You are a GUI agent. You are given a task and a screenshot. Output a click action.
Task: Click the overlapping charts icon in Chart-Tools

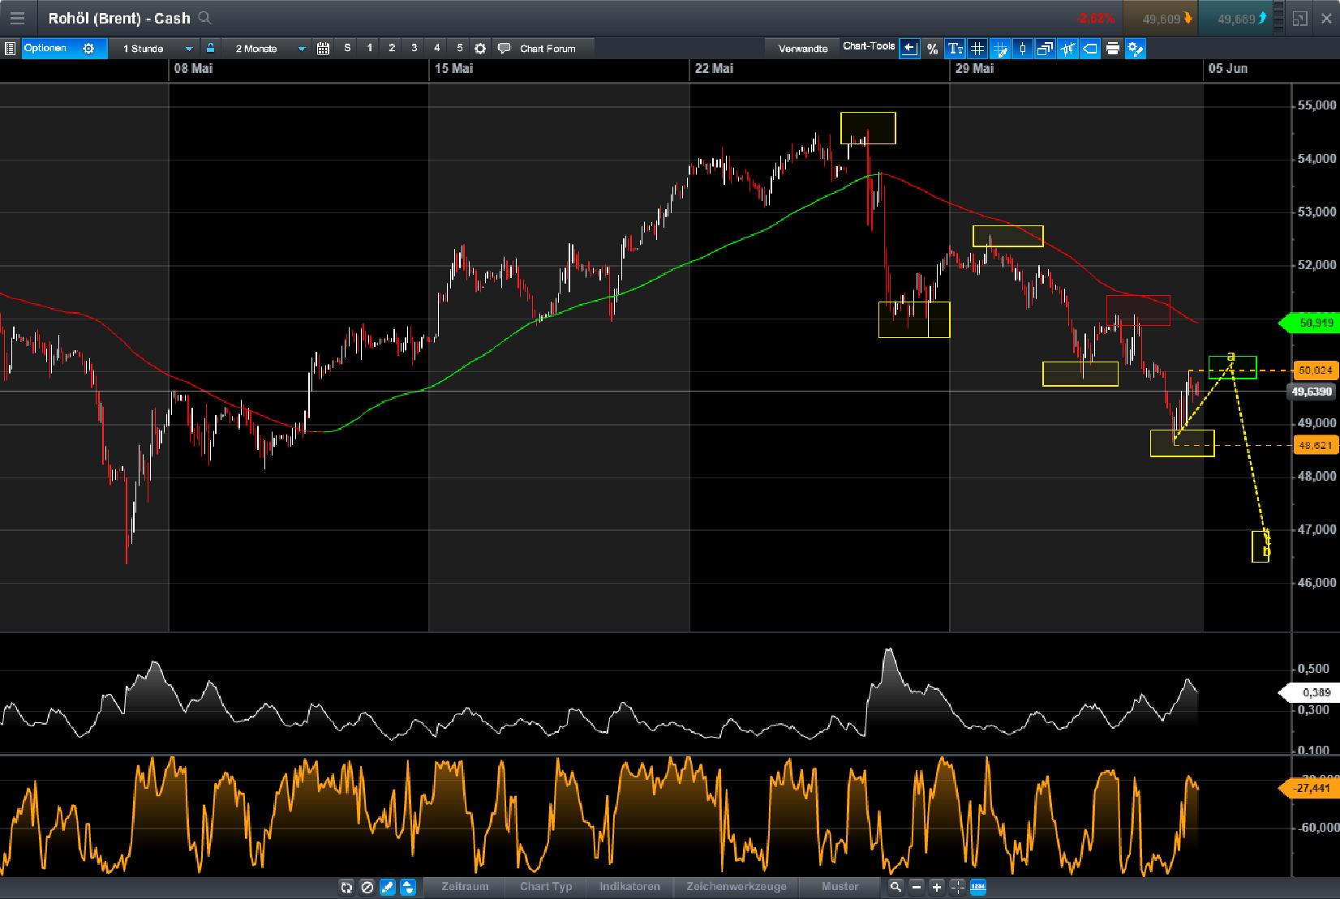click(x=1046, y=49)
